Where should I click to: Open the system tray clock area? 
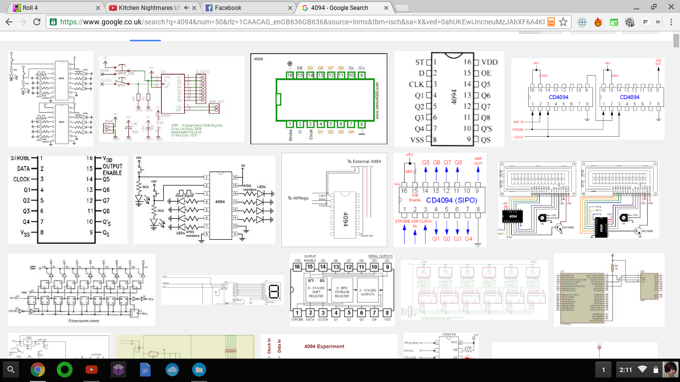click(x=626, y=370)
